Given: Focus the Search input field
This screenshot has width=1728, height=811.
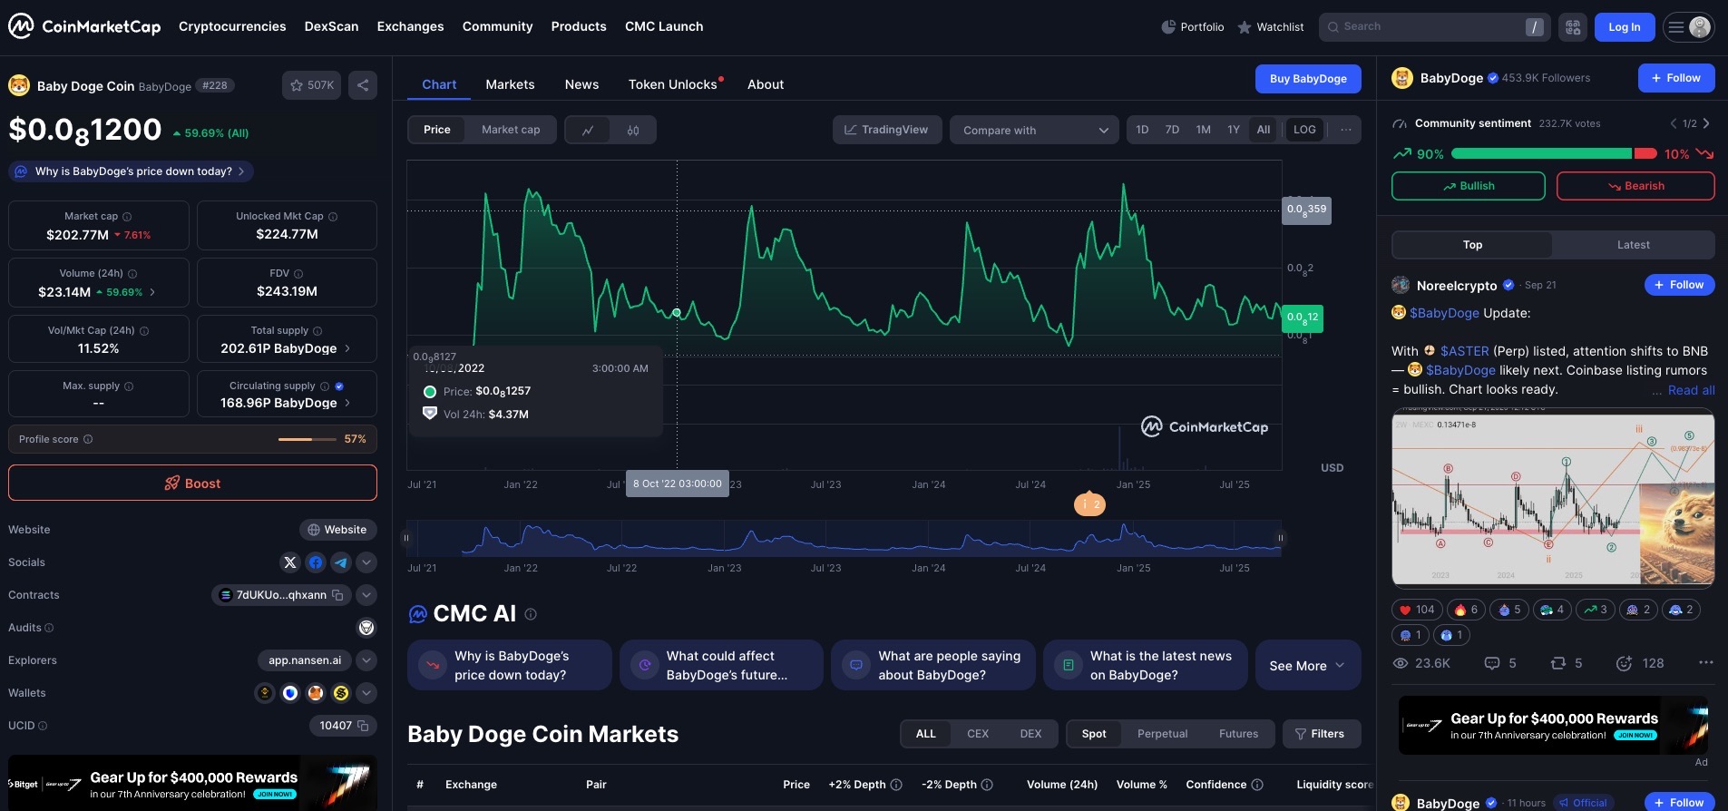Looking at the screenshot, I should (x=1435, y=27).
